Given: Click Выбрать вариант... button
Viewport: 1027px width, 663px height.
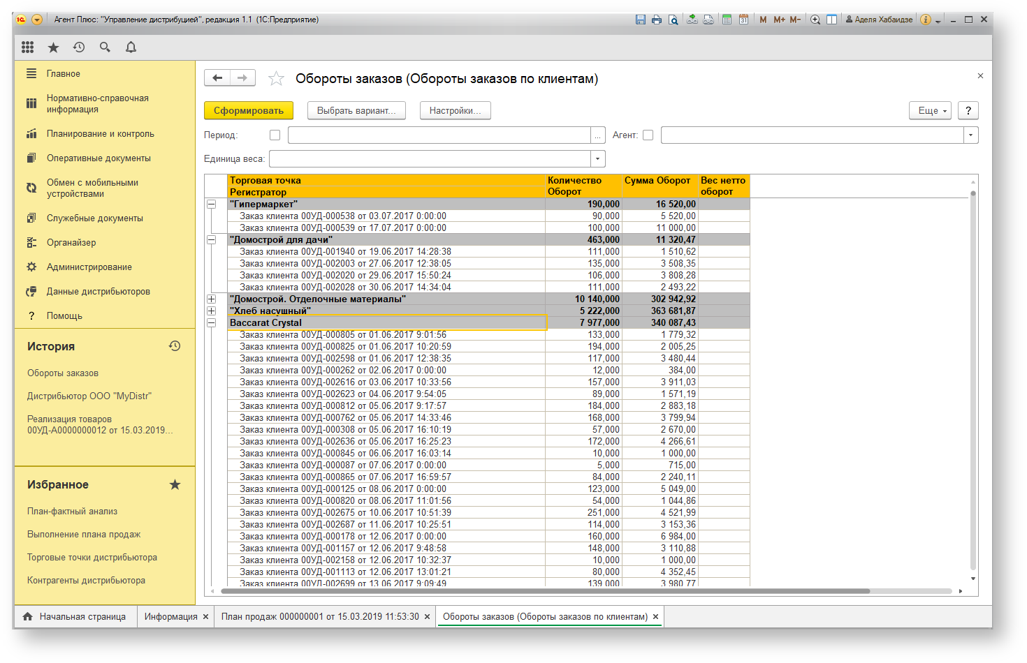Looking at the screenshot, I should click(356, 110).
